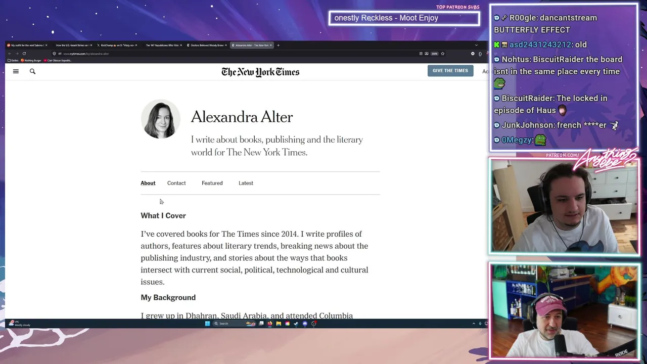
Task: Select the About tab
Action: point(148,183)
